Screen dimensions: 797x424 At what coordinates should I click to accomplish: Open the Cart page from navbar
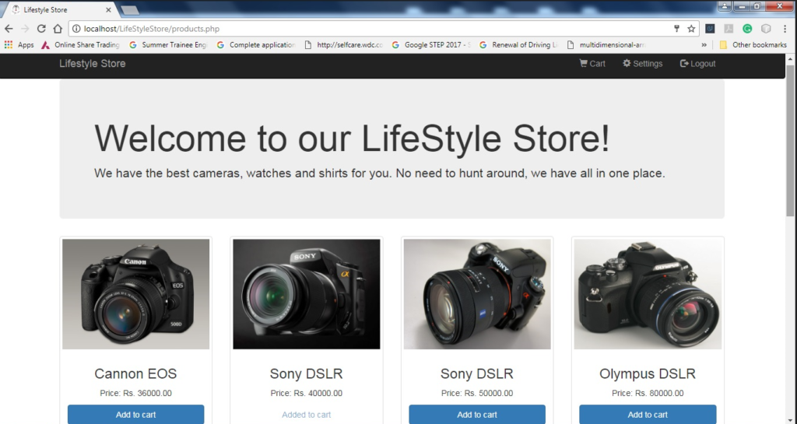point(592,64)
